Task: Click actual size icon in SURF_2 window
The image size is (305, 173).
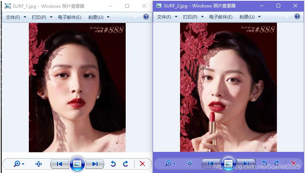Action: point(190,163)
